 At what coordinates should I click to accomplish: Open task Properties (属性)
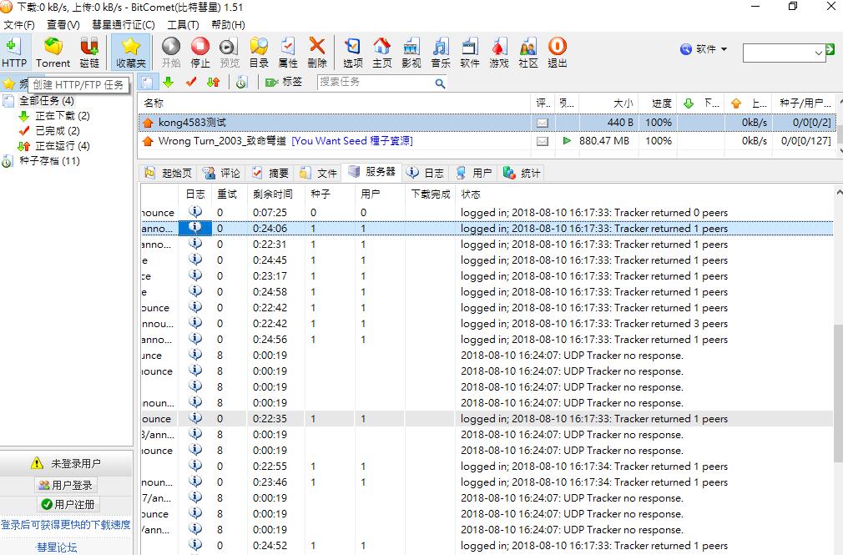click(x=288, y=53)
